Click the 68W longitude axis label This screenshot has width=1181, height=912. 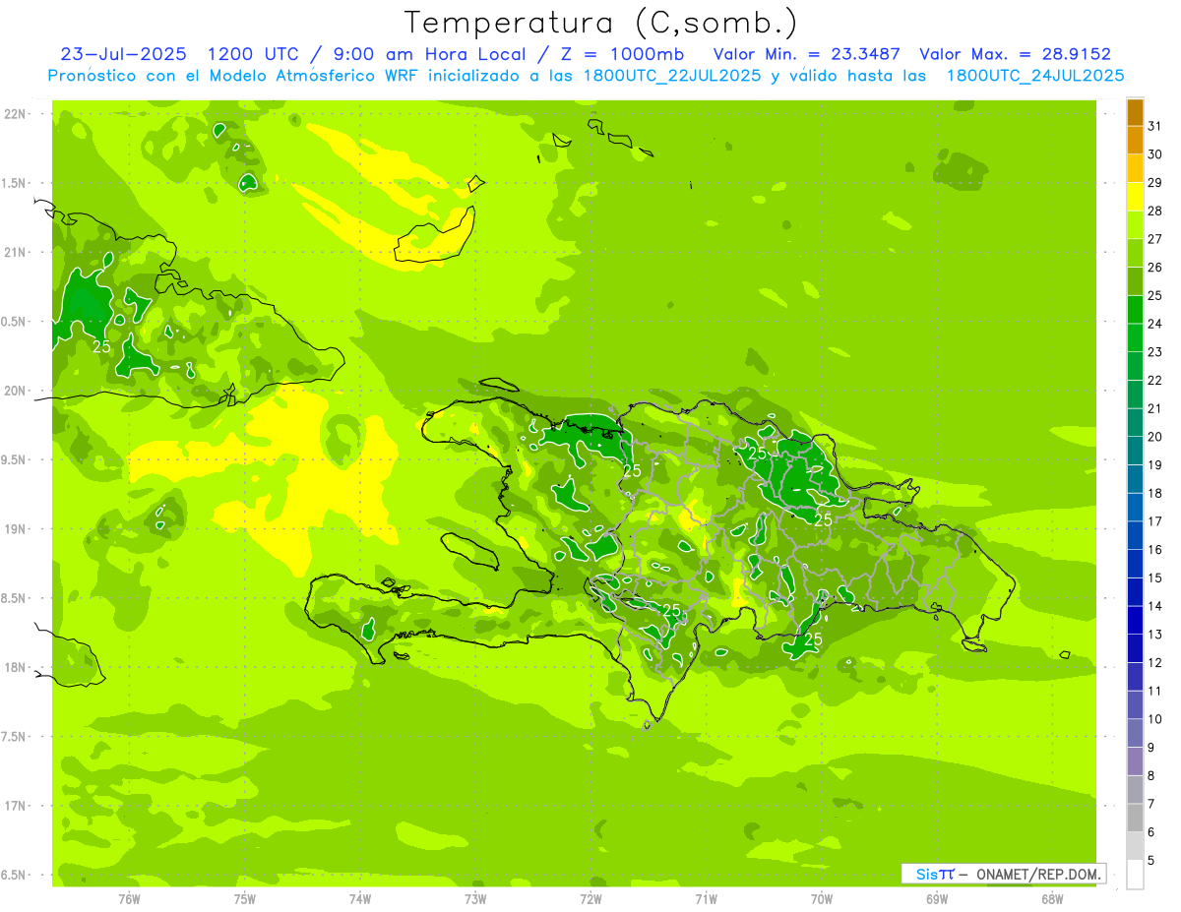coord(1052,898)
